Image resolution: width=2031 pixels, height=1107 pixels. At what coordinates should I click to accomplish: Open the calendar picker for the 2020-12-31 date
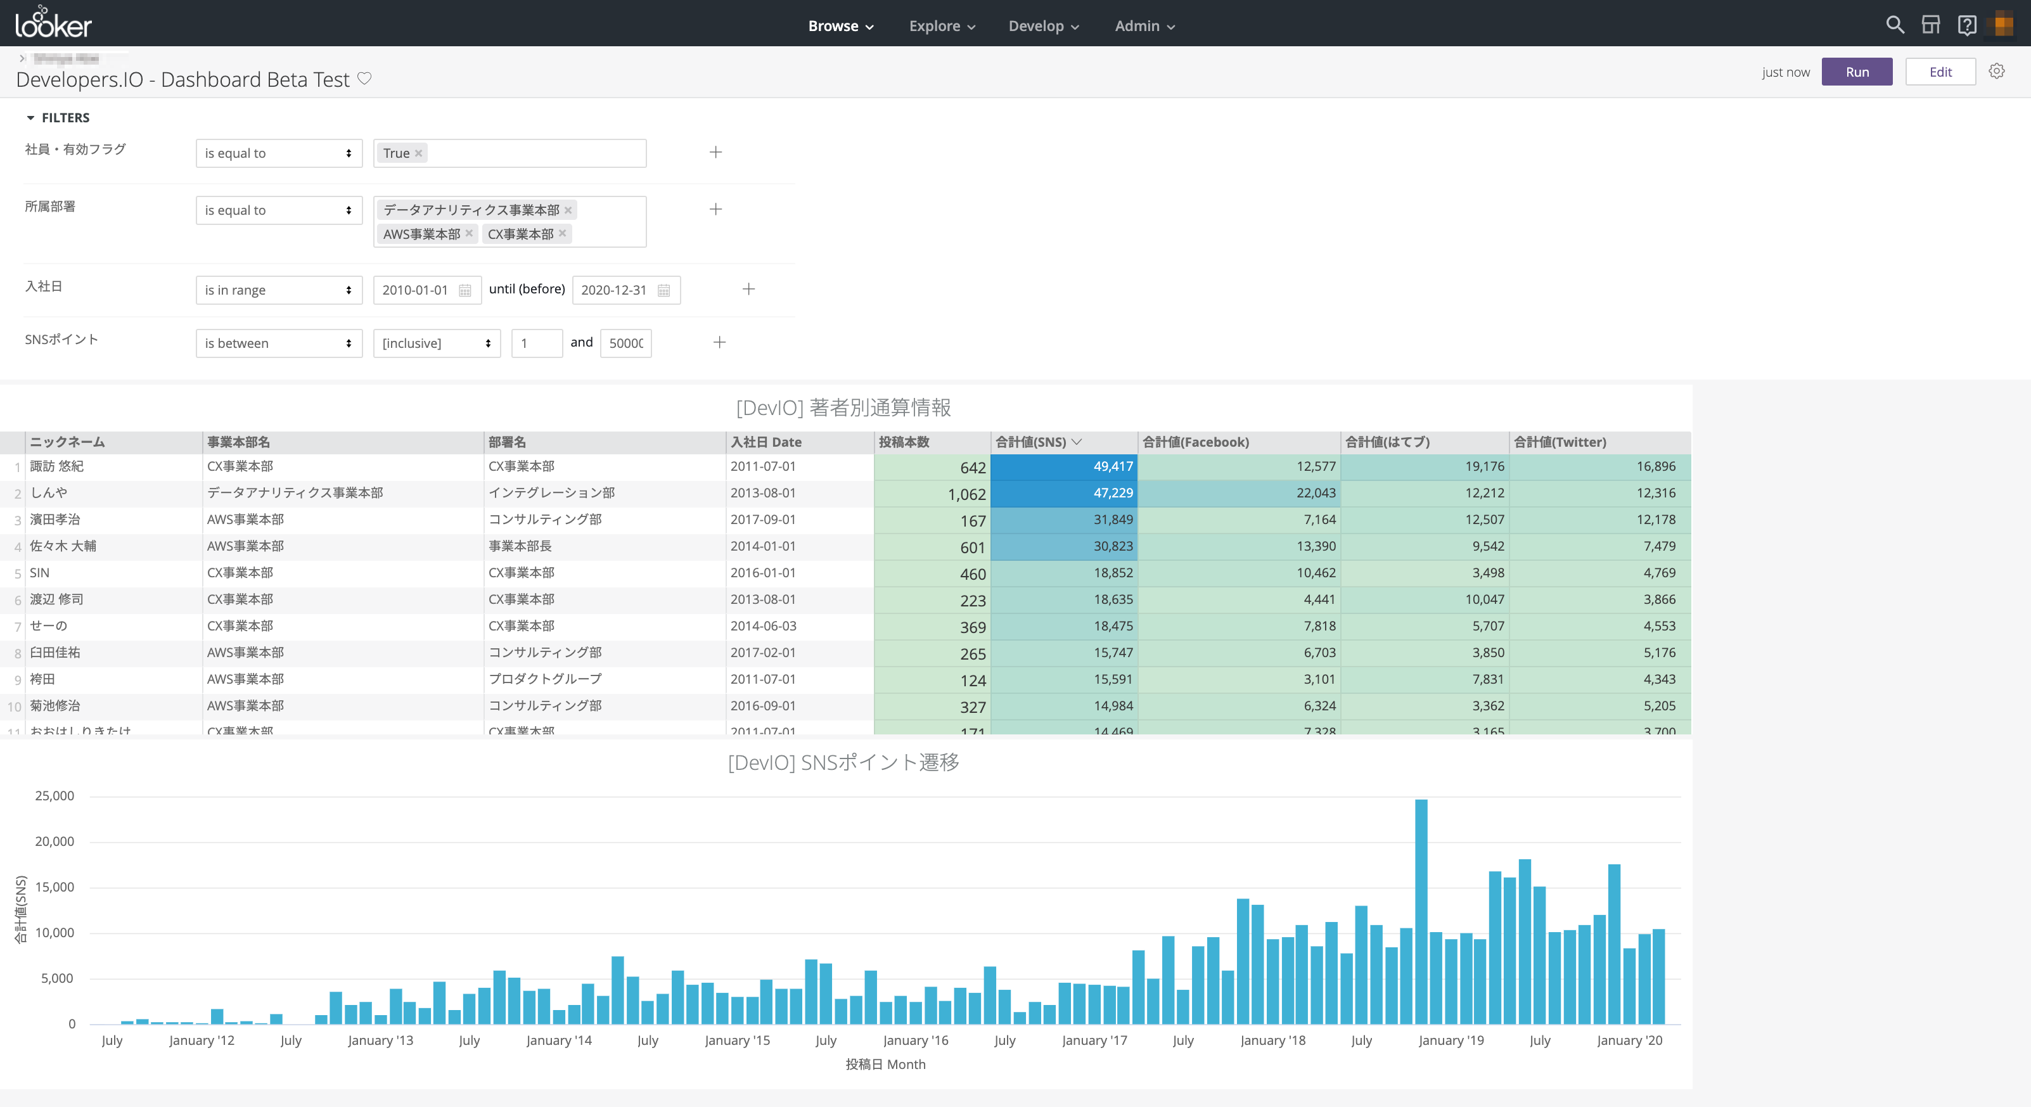coord(663,290)
